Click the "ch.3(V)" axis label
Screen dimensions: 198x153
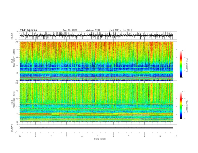12,128
